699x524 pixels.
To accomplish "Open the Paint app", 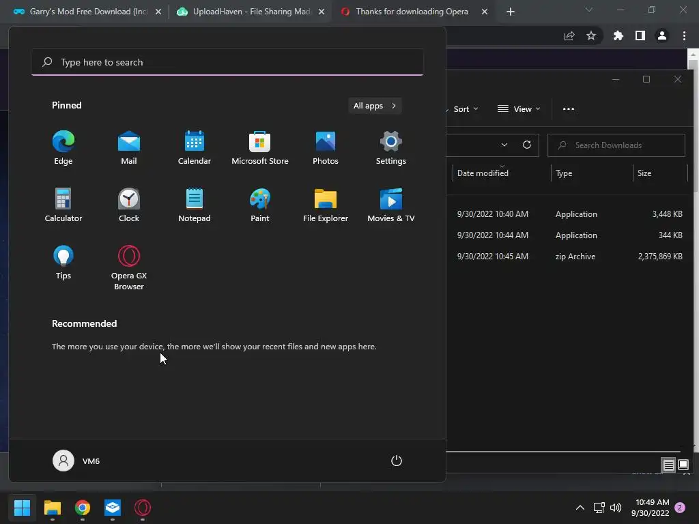I will (x=260, y=205).
